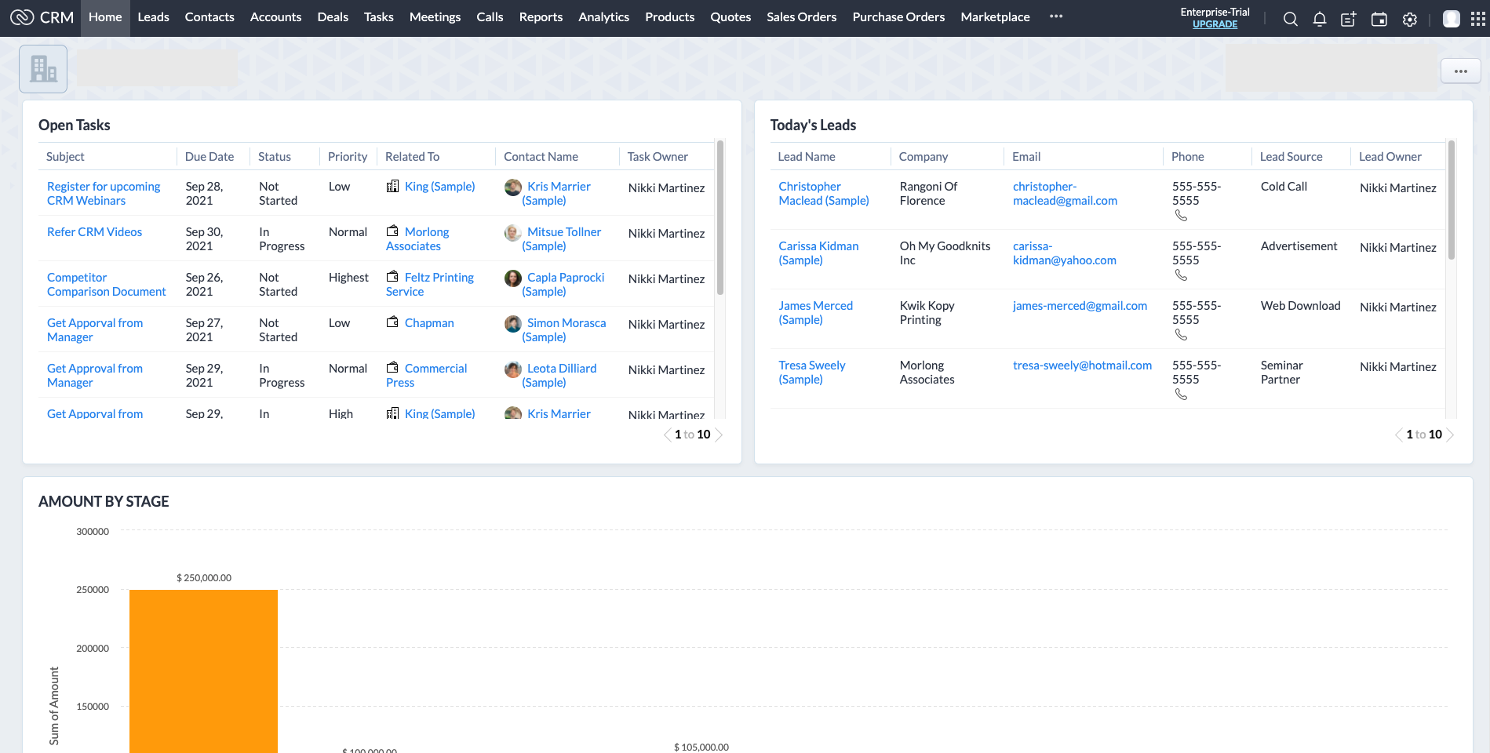Switch to the Home tab
Image resolution: width=1490 pixels, height=753 pixels.
pos(105,17)
